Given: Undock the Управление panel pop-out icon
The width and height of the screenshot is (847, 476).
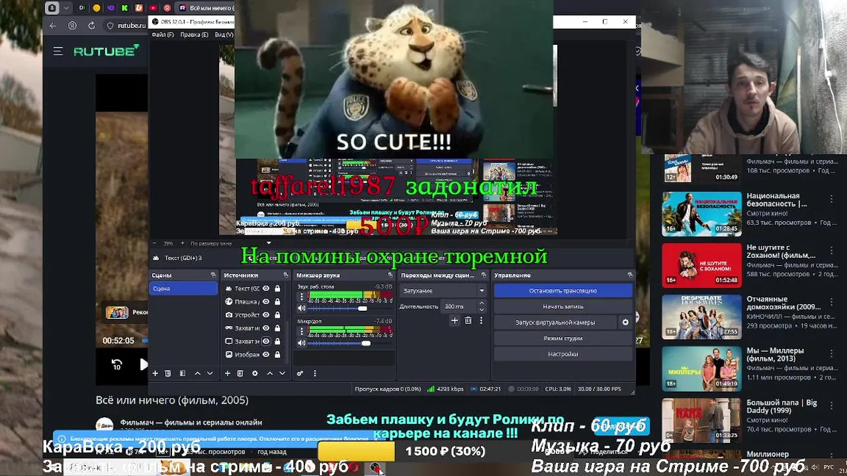Looking at the screenshot, I should click(x=630, y=275).
